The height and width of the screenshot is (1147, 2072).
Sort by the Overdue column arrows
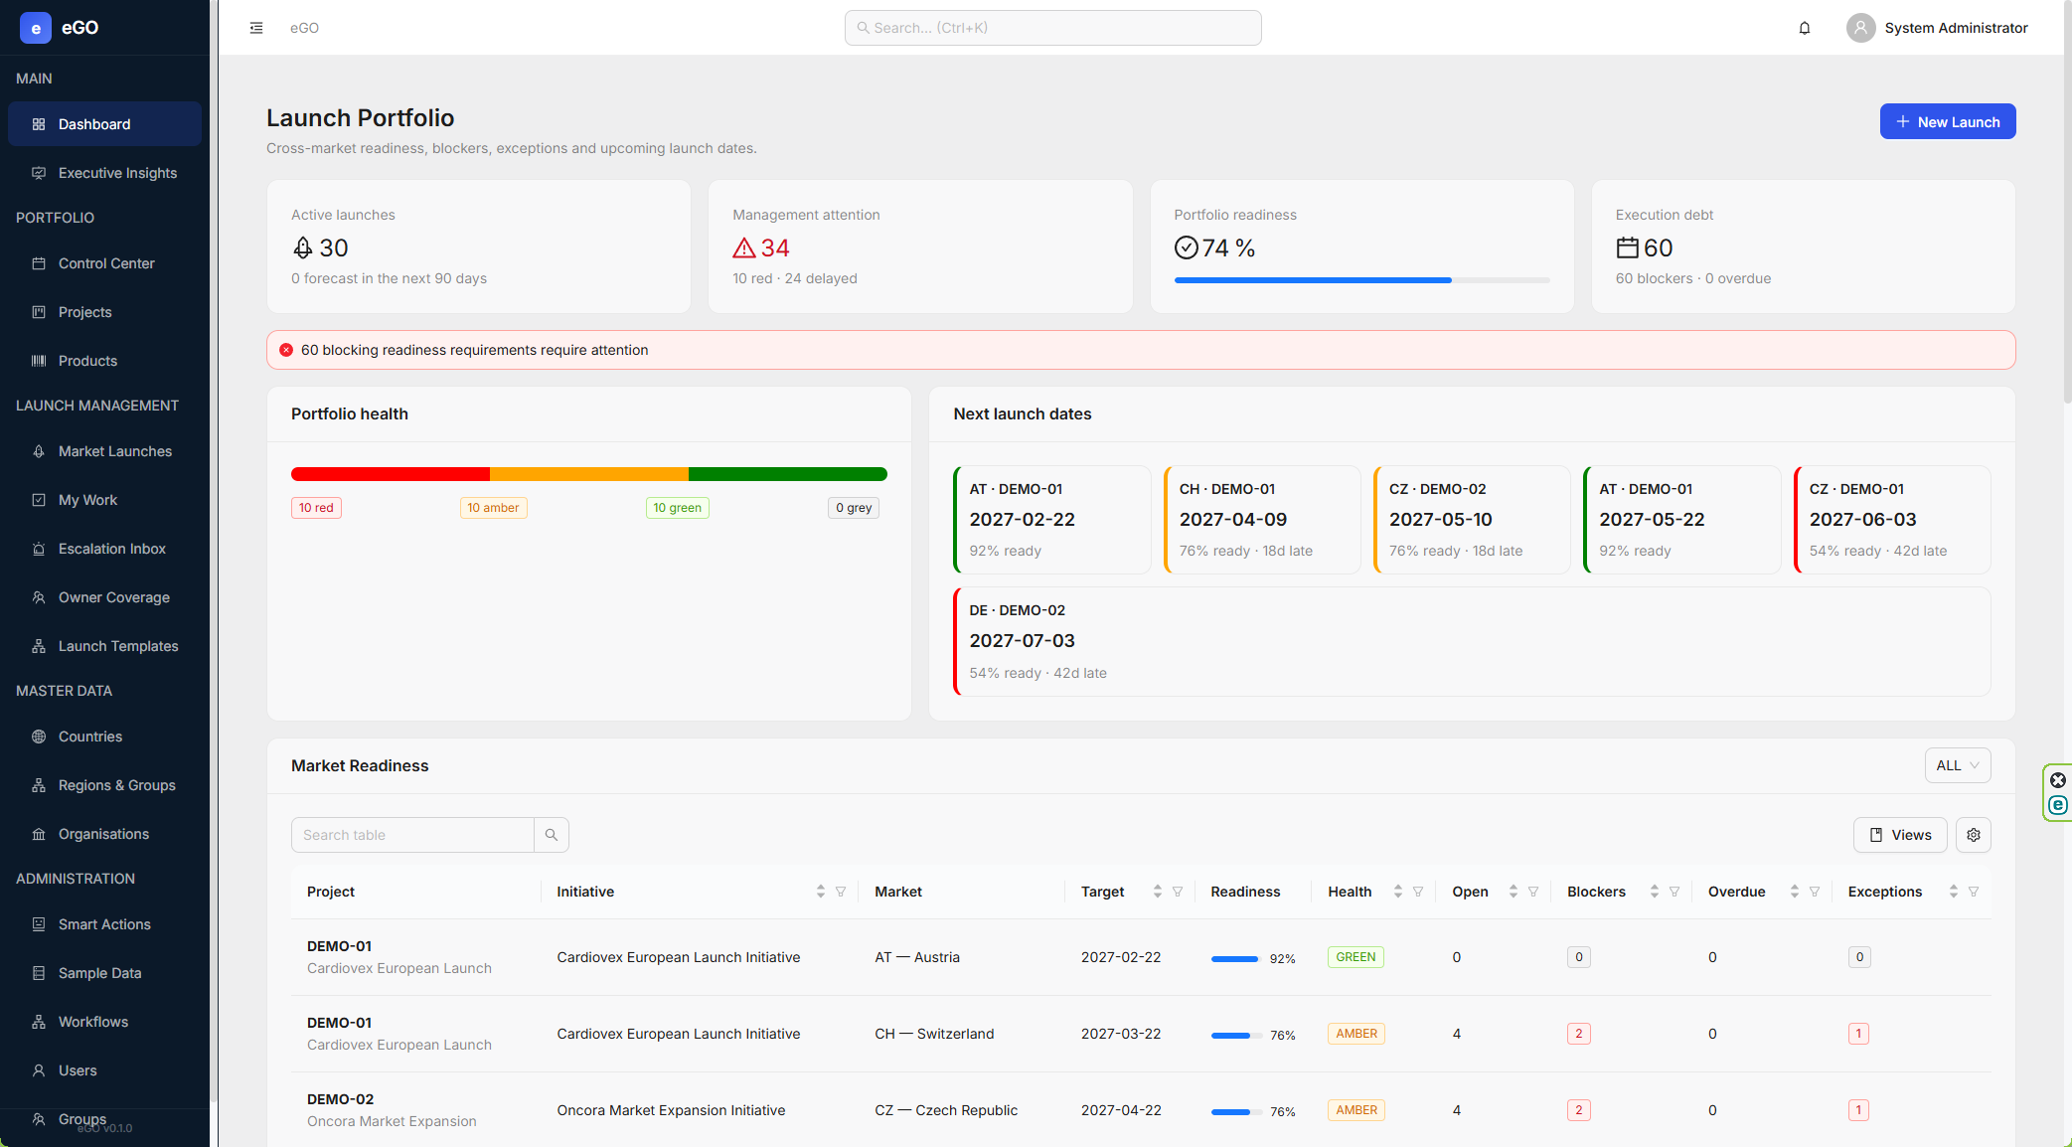coord(1795,892)
